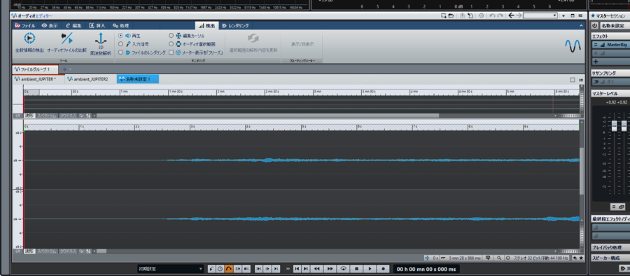Image resolution: width=630 pixels, height=276 pixels.
Task: Open the MasterRig effect slot
Action: tap(610, 45)
